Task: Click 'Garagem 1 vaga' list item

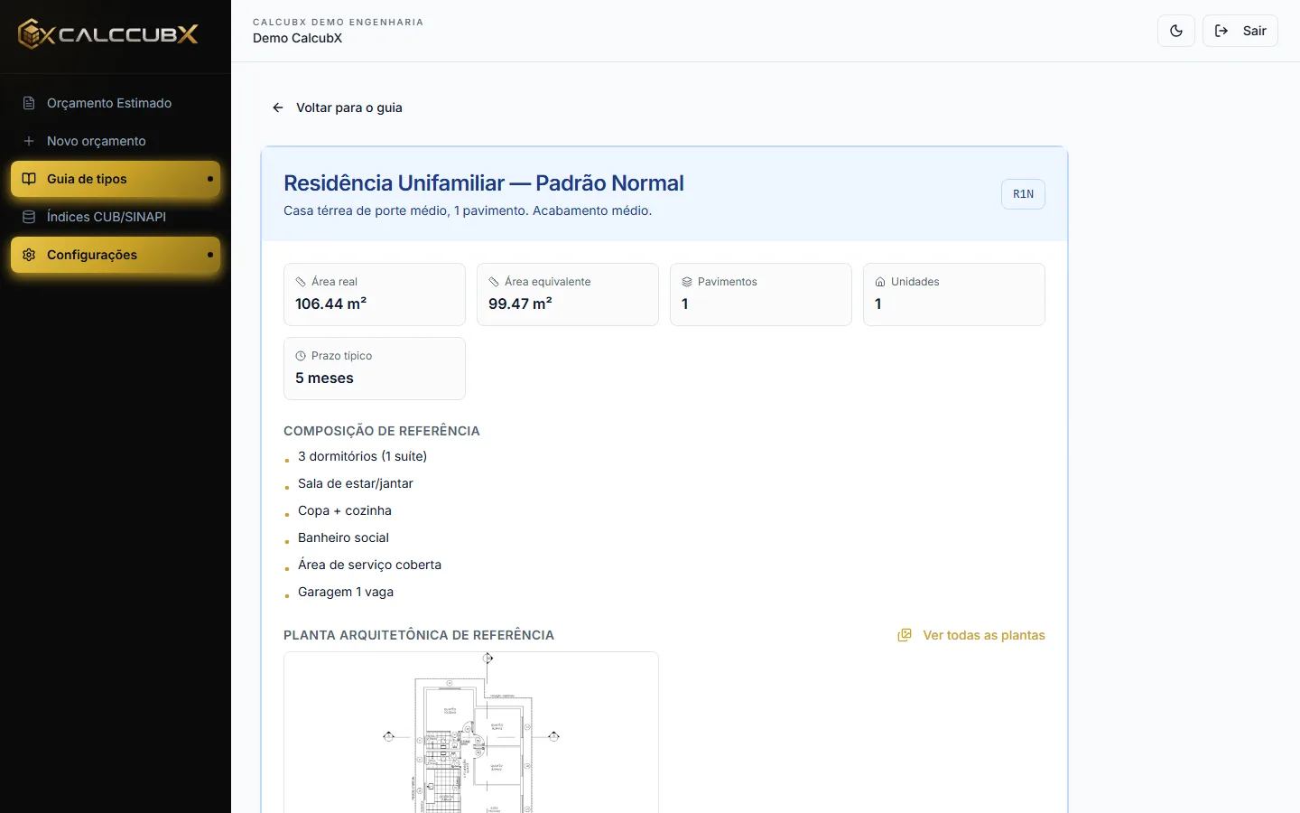Action: pyautogui.click(x=346, y=592)
